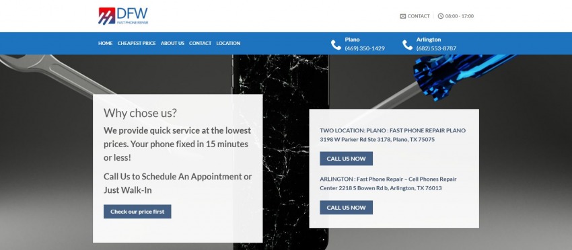
Task: Go to the About Us page
Action: tap(172, 43)
